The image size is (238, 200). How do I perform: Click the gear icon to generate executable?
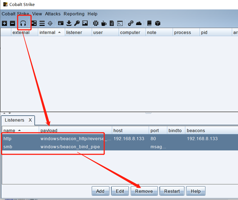96,23
